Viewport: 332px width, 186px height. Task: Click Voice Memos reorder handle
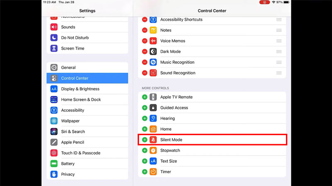coord(279,41)
